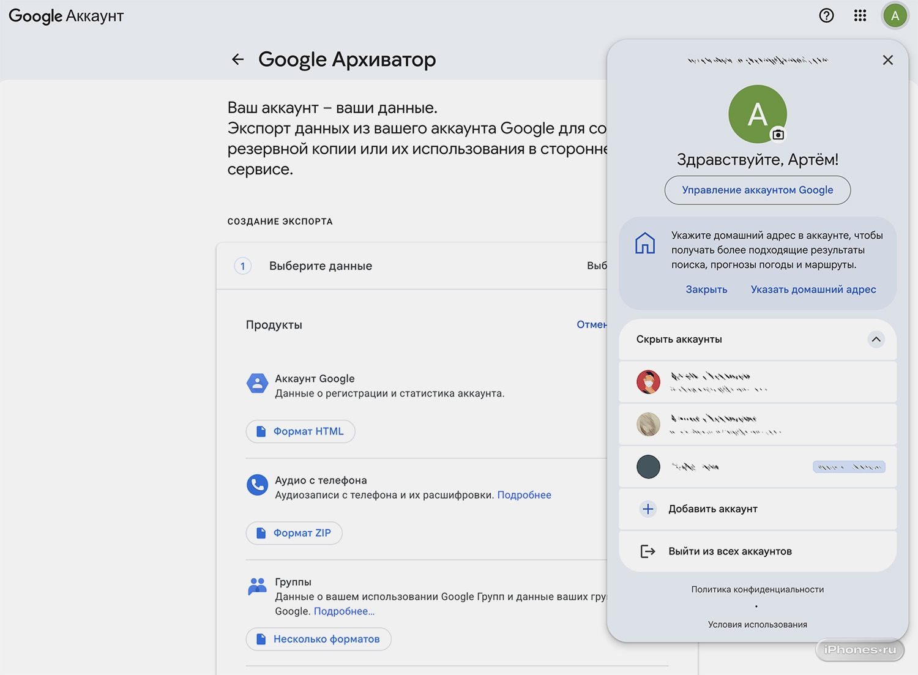Open Управление аккаунтом Google
This screenshot has width=918, height=675.
click(758, 190)
